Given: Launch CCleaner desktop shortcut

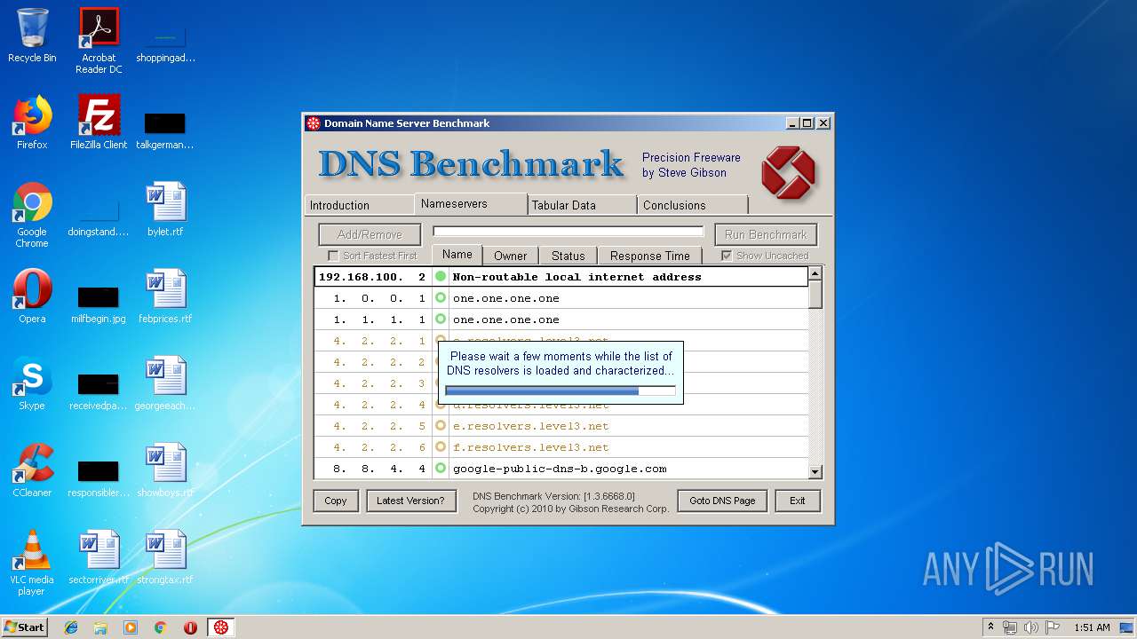Looking at the screenshot, I should [32, 470].
